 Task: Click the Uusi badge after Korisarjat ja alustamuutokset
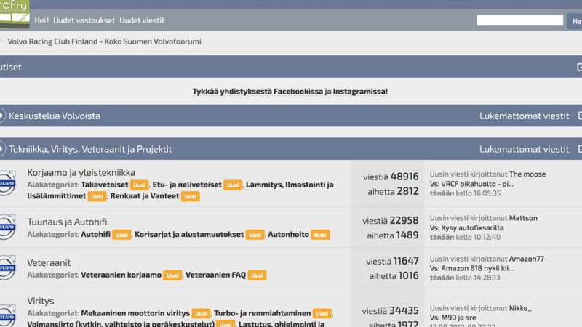tap(255, 235)
